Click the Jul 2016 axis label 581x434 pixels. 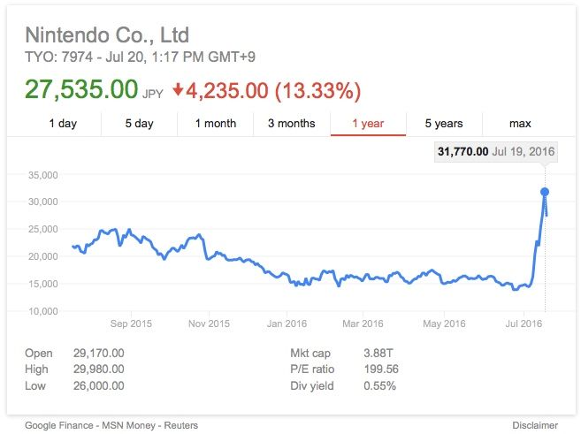(x=523, y=324)
